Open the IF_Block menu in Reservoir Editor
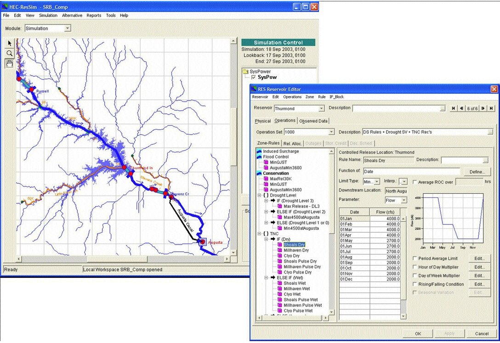 coord(336,97)
